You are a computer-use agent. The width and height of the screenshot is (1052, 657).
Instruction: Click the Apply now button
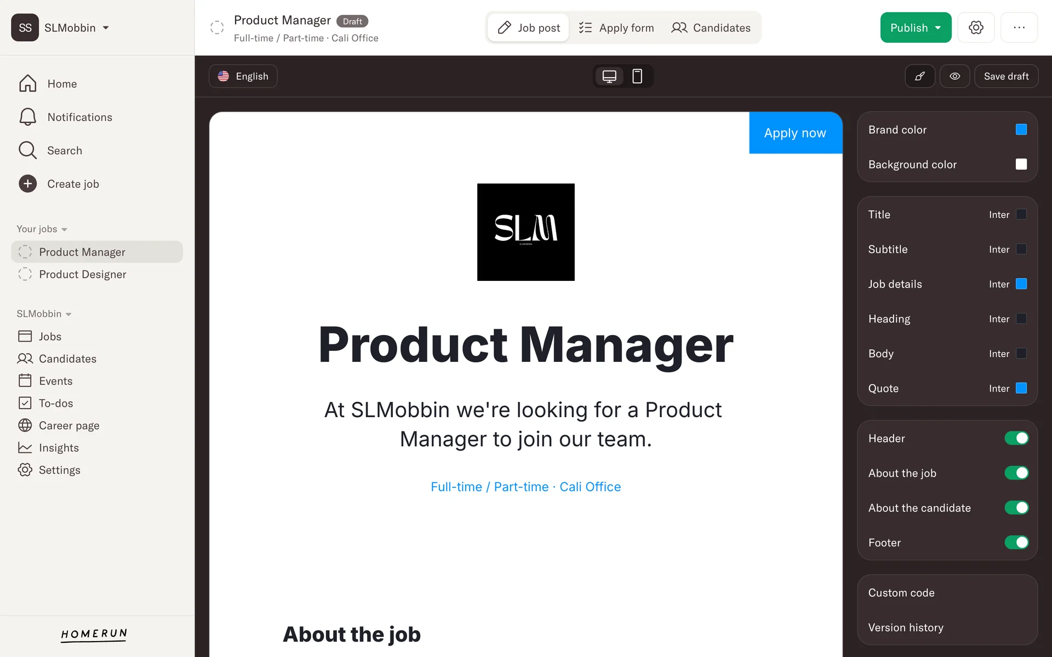coord(795,133)
